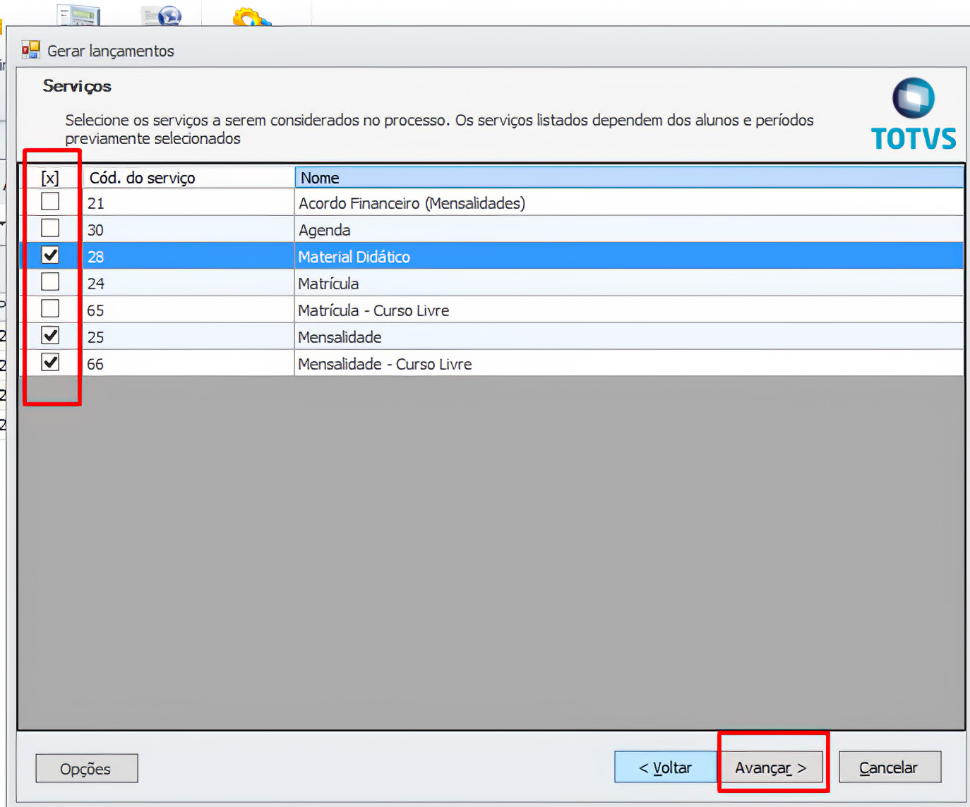The height and width of the screenshot is (807, 970).
Task: Click the orange gear toolbar icon
Action: pyautogui.click(x=251, y=17)
